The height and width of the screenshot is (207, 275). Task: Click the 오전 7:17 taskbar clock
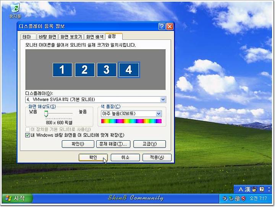coord(258,199)
